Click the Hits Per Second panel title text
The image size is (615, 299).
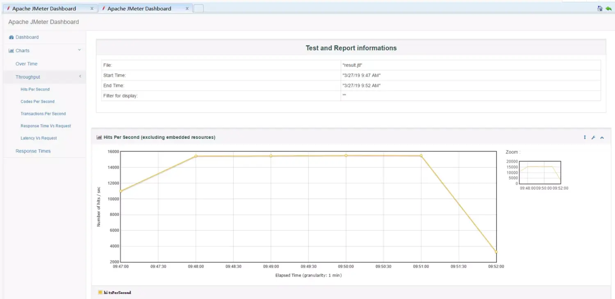159,138
